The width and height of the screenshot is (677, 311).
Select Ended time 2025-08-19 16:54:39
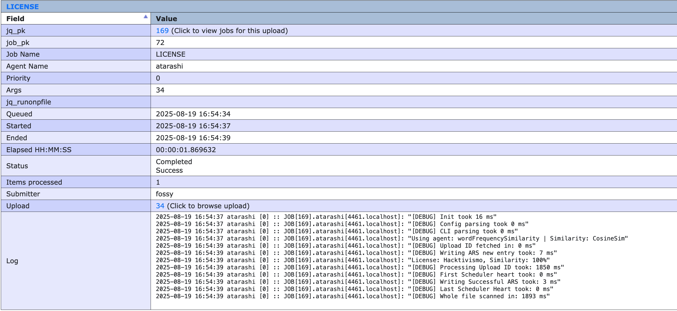[x=193, y=138]
